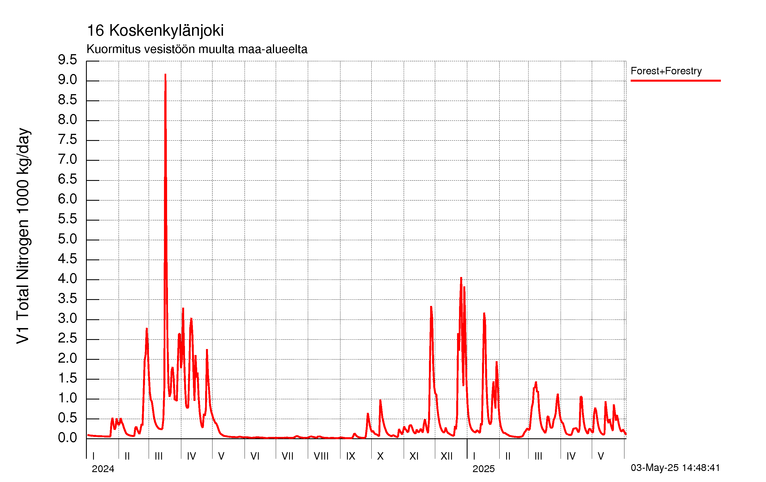The width and height of the screenshot is (766, 482).
Task: Click the December 2024 peak near 4.0
Action: click(x=461, y=278)
